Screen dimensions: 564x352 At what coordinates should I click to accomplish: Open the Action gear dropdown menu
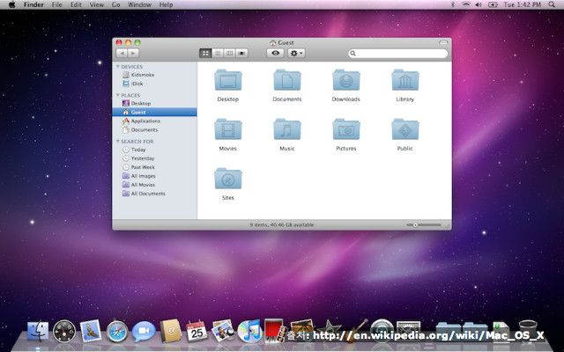point(296,53)
